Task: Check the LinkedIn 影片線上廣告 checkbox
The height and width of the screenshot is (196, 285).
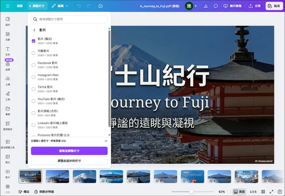Action: coord(34,125)
